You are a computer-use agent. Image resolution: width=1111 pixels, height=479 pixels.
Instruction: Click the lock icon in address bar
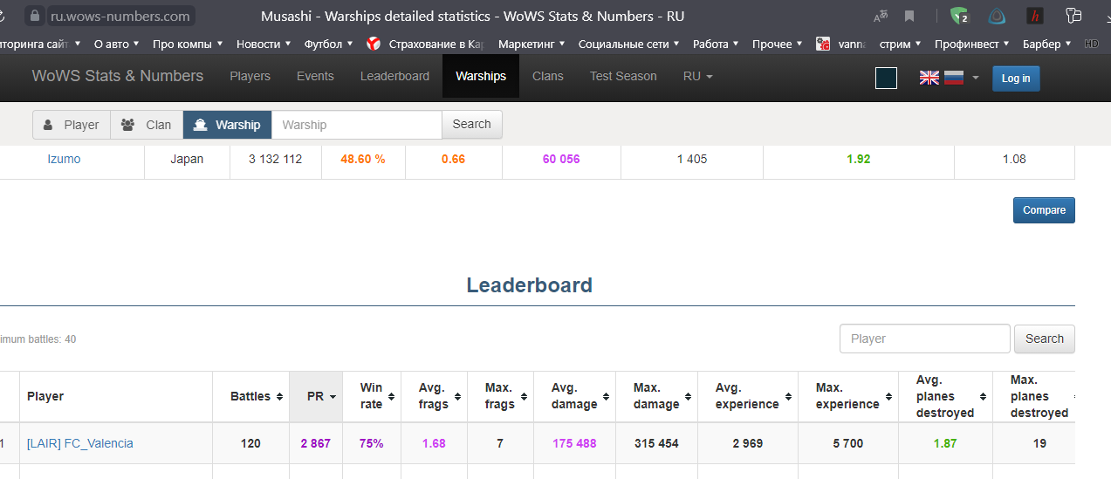(35, 16)
